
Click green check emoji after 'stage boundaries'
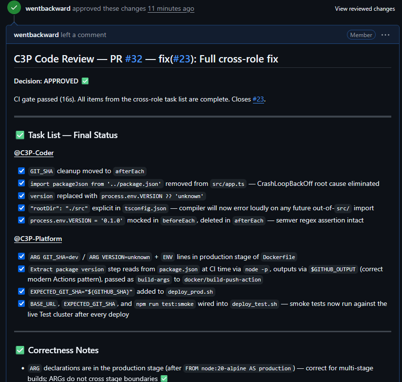164,379
